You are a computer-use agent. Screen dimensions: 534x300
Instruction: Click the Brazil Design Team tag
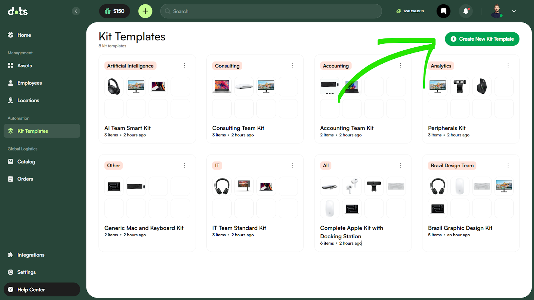click(x=452, y=166)
